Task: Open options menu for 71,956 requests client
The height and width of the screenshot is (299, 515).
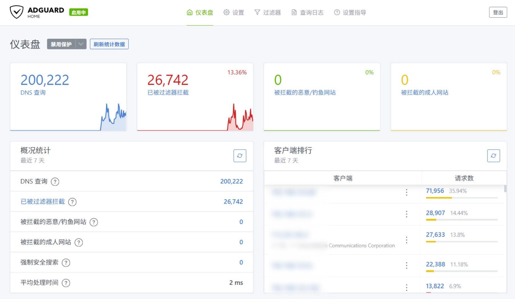Action: (406, 192)
